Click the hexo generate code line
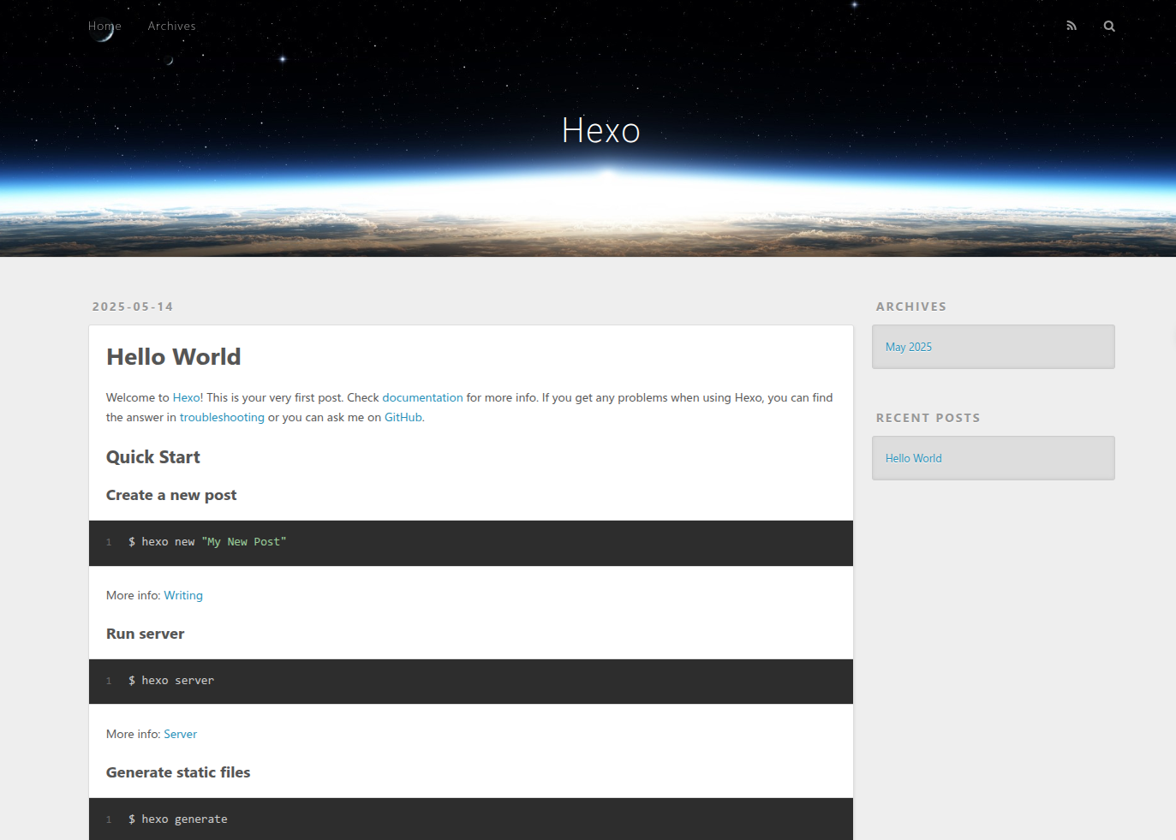 [x=178, y=819]
